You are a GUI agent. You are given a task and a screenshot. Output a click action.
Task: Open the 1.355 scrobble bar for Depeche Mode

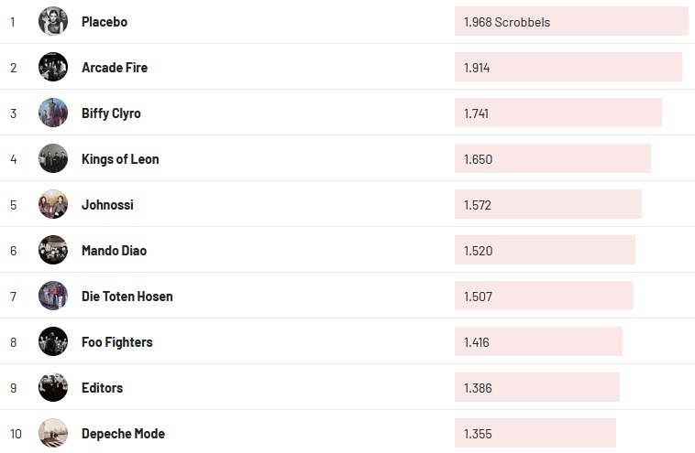(x=535, y=433)
